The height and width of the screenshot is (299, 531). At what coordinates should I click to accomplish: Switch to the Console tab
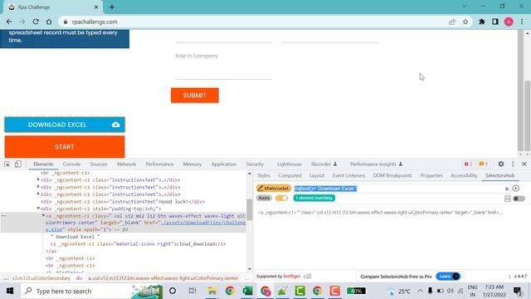pos(71,164)
